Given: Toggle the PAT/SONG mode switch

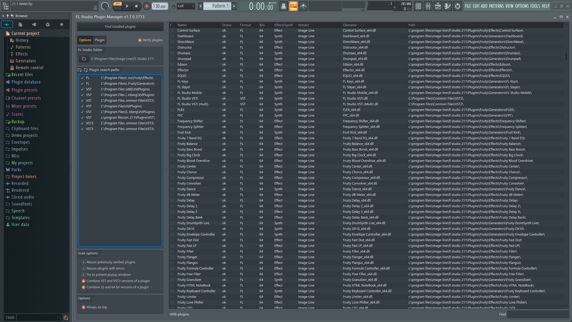Looking at the screenshot, I should pyautogui.click(x=118, y=6).
